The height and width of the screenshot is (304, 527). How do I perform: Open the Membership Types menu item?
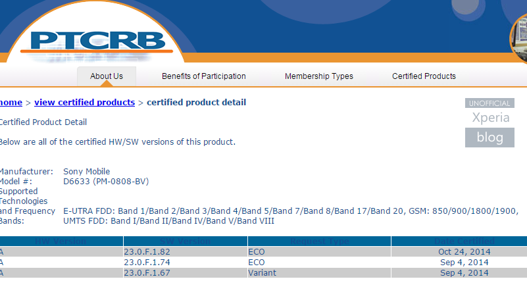click(318, 76)
